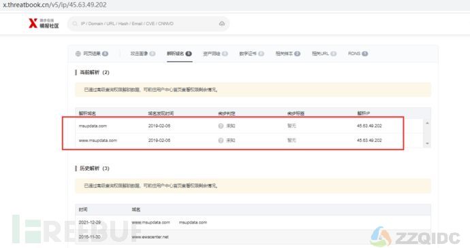Viewport: 470px width, 248px height.
Task: Click unknown-verdict question icon for www.msupdata.com
Action: pyautogui.click(x=221, y=140)
